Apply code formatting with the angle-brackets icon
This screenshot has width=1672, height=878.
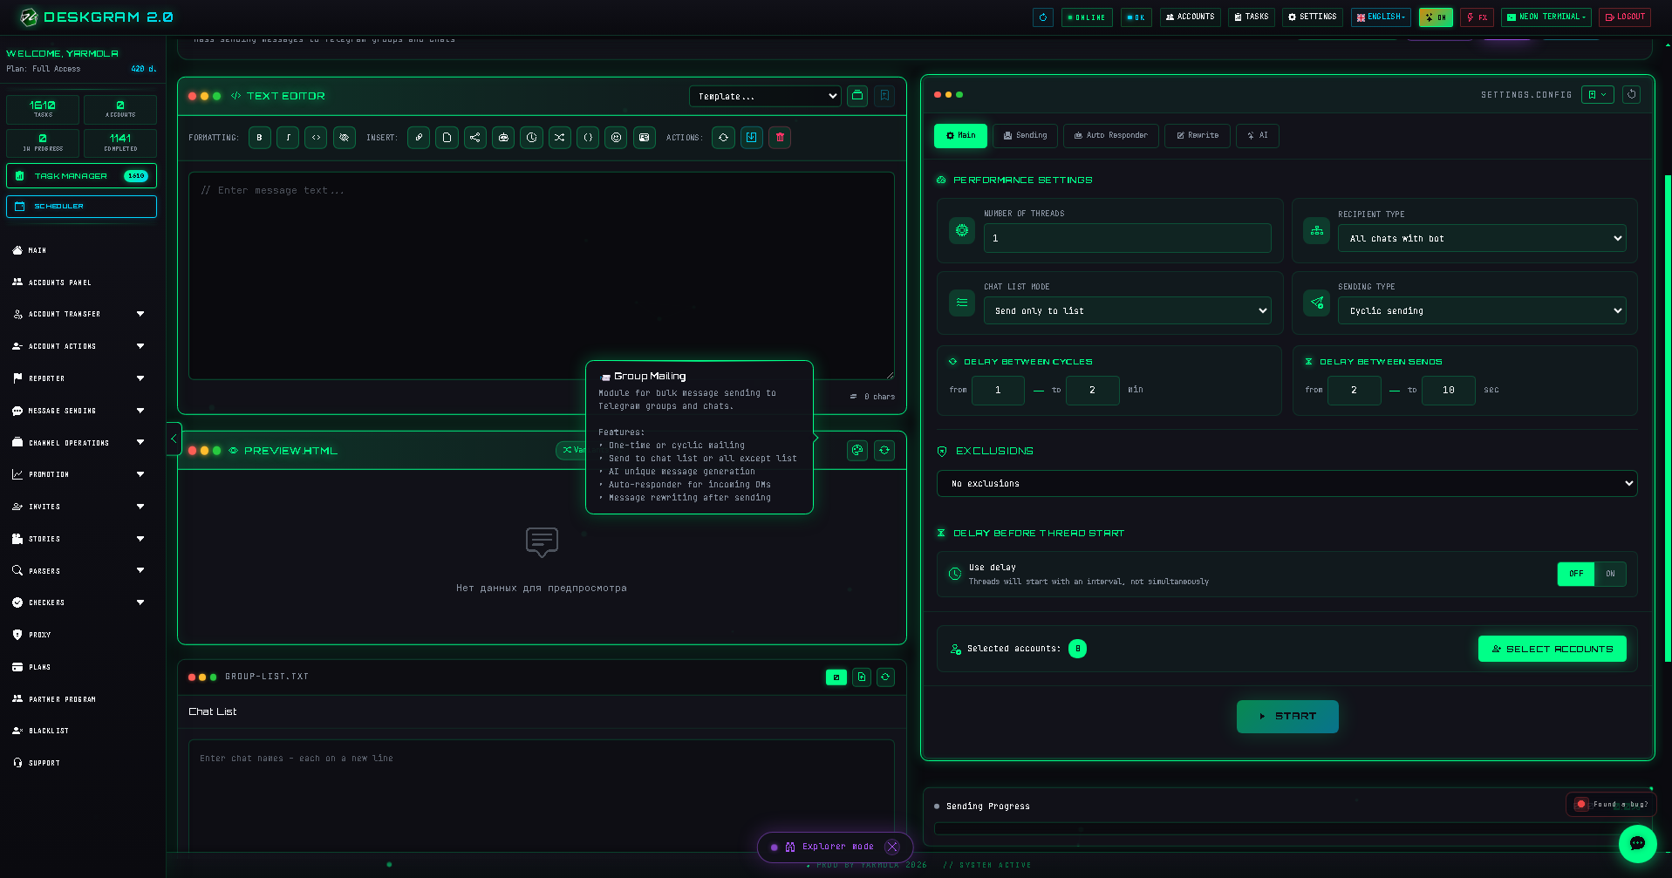pos(316,138)
